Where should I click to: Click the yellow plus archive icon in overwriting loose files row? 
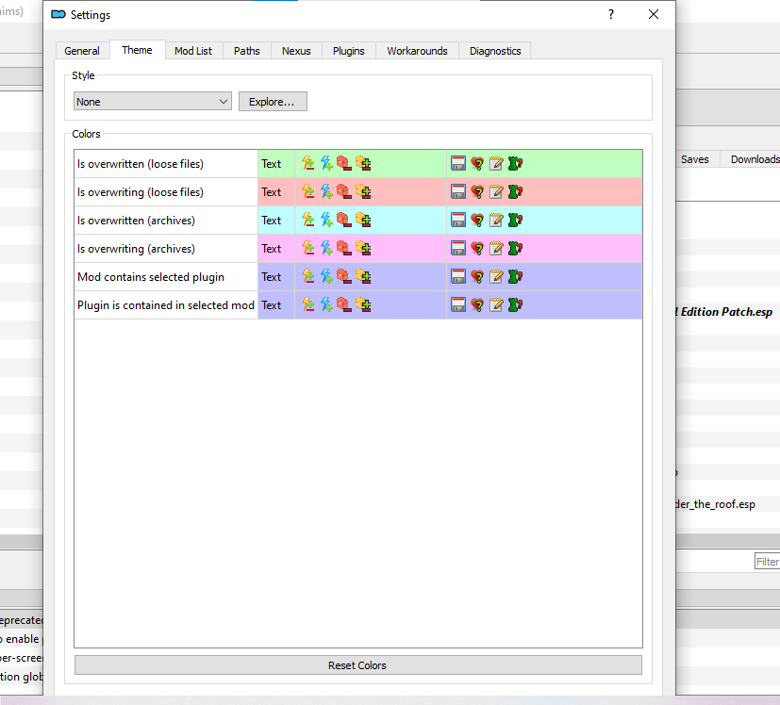(362, 191)
